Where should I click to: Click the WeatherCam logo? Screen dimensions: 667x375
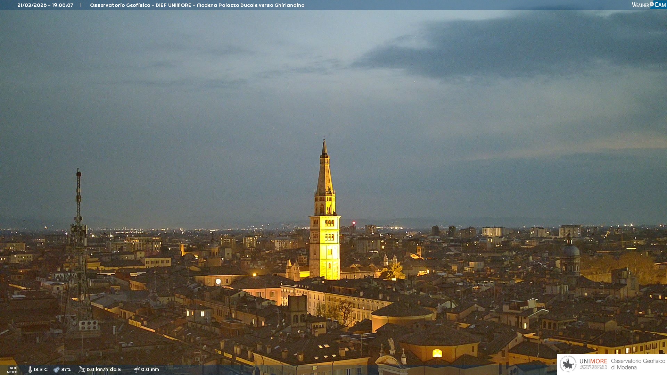click(649, 5)
